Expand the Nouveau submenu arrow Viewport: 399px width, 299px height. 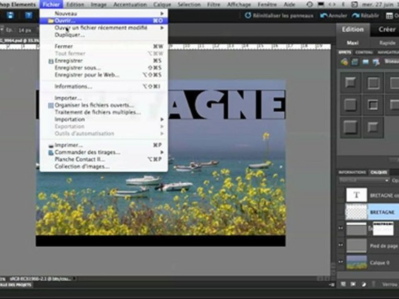point(162,13)
